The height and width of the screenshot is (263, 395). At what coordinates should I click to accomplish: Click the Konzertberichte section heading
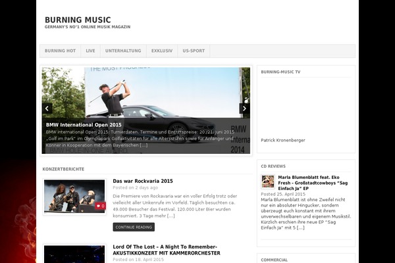[x=63, y=169]
